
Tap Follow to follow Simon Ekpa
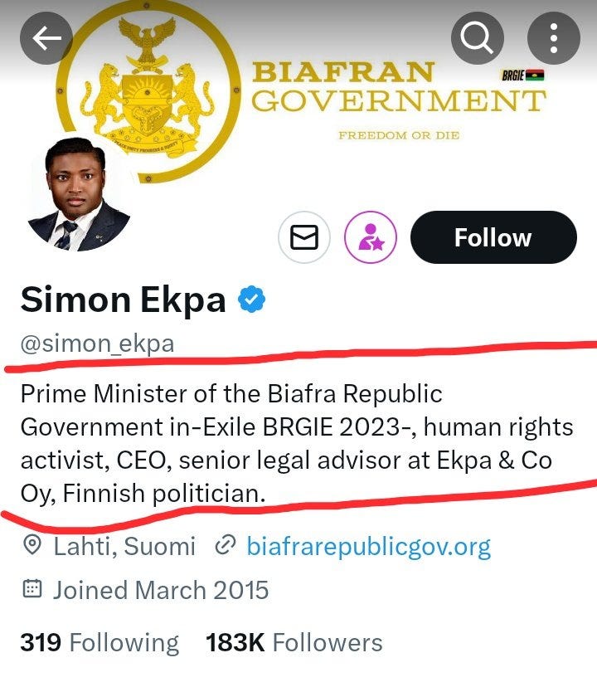pyautogui.click(x=493, y=237)
